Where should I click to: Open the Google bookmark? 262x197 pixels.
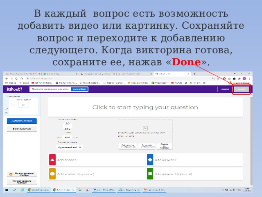[24, 83]
